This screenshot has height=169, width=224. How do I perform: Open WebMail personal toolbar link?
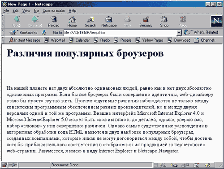click(55, 40)
